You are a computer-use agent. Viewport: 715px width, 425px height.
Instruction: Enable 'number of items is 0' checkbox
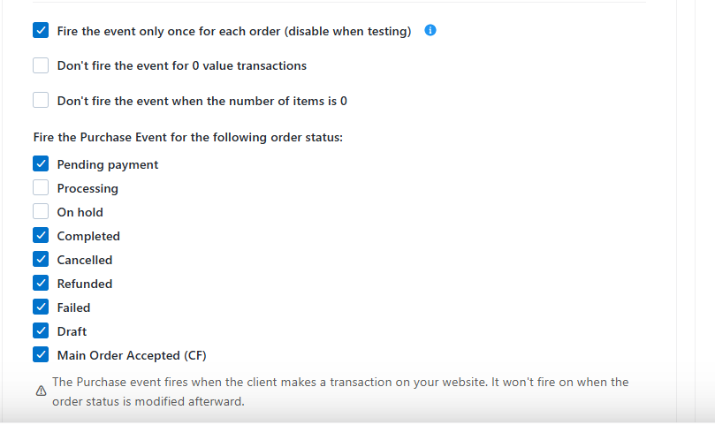coord(41,101)
